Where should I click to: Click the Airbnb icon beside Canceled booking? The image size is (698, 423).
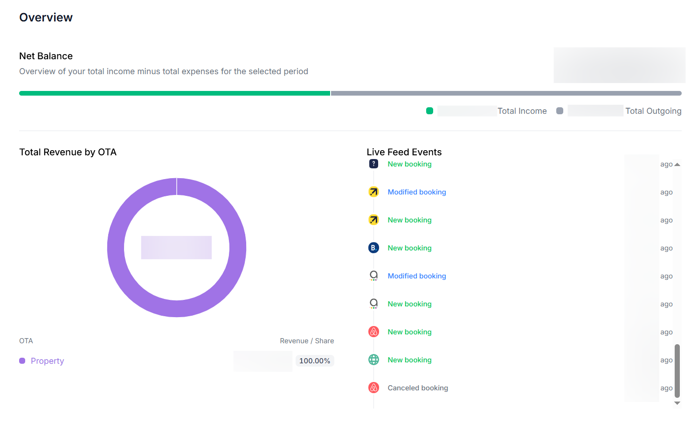point(373,388)
